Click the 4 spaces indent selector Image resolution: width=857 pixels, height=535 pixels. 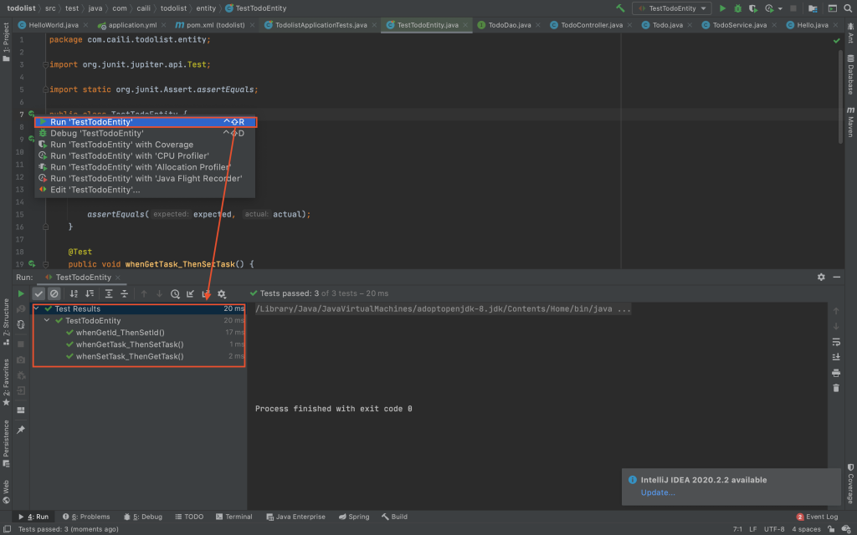[806, 529]
